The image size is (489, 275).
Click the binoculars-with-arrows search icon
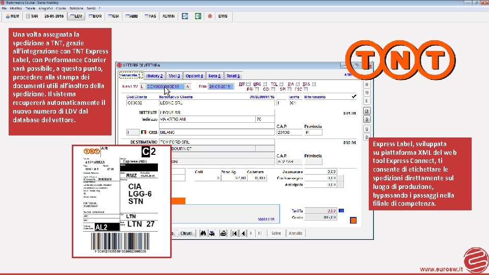212,233
